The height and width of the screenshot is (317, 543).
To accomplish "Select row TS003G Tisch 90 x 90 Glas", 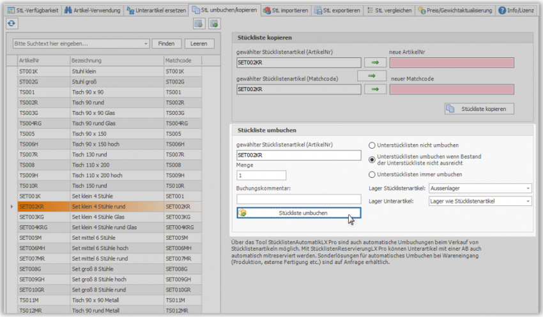I will pos(109,113).
